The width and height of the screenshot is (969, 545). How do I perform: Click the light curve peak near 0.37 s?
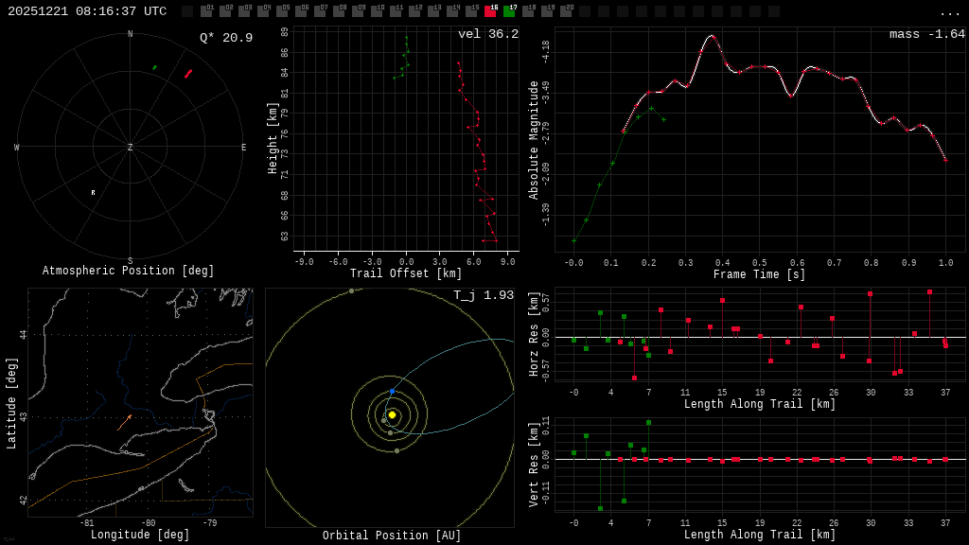pos(712,37)
